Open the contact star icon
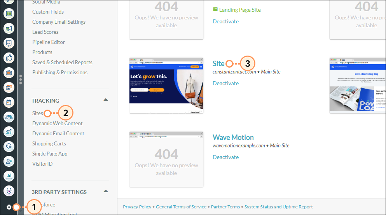386x215 pixels. point(9,161)
